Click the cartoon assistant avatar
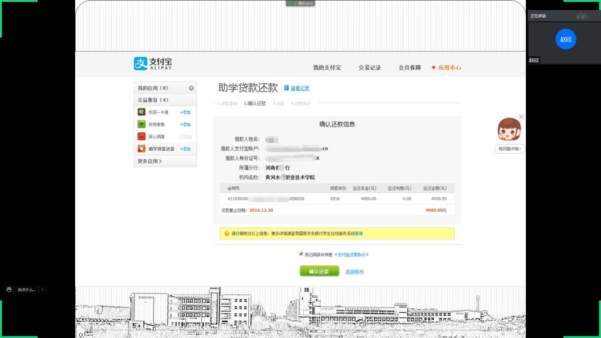The width and height of the screenshot is (601, 338). [508, 130]
